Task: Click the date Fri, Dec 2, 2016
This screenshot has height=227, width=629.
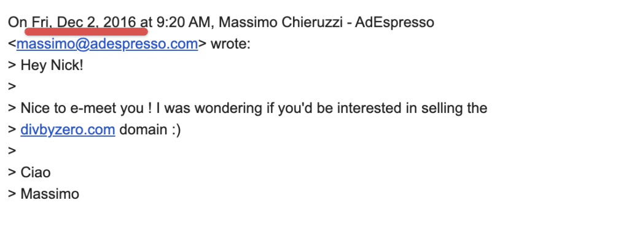Action: [84, 22]
